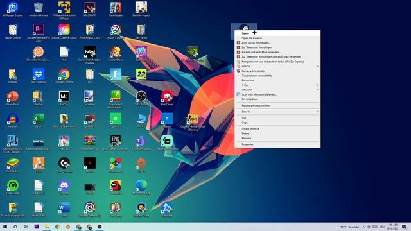411x231 pixels.
Task: Select Troubleshoot compatibility
Action: point(277,76)
